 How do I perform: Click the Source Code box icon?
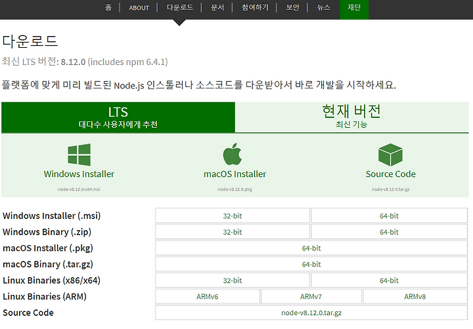pyautogui.click(x=390, y=155)
